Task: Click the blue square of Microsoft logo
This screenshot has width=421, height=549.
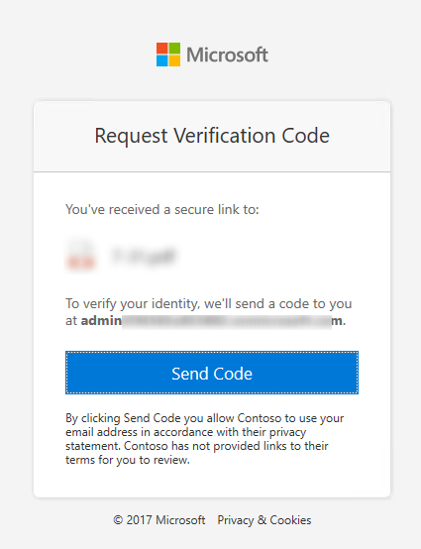Action: [162, 60]
